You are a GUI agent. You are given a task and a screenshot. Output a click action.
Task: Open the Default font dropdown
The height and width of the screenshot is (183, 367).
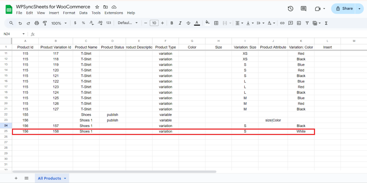[x=128, y=23]
